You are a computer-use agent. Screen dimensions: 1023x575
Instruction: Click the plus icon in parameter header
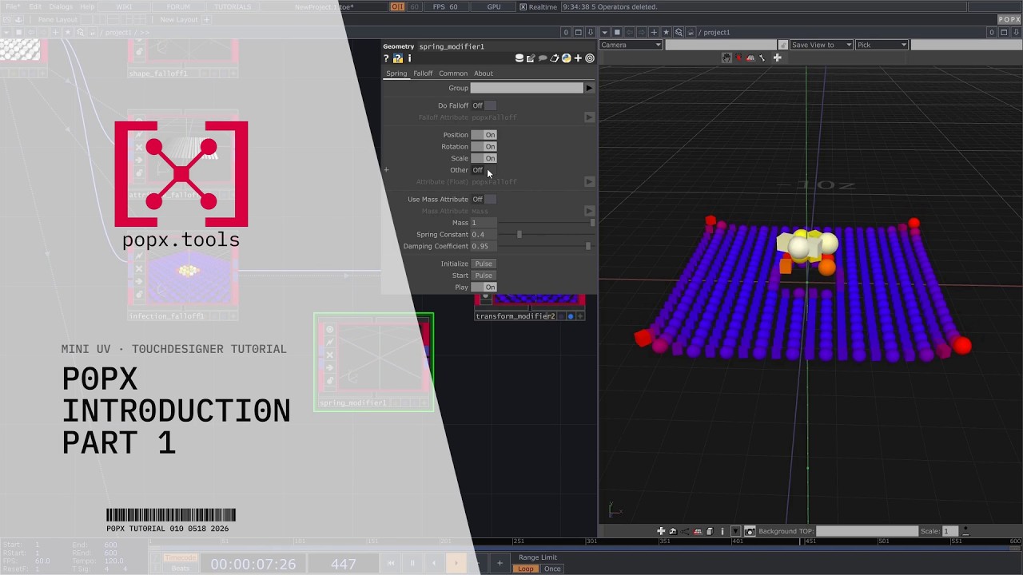click(x=578, y=58)
